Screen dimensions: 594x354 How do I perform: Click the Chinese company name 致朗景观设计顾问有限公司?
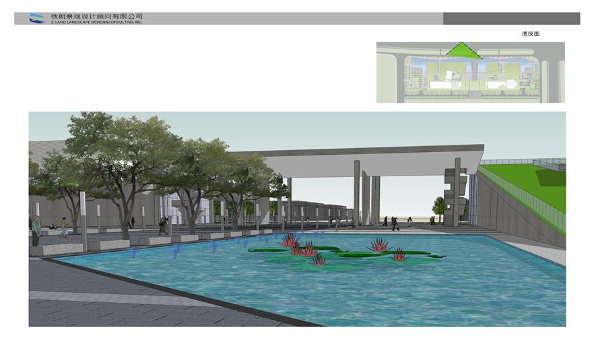point(97,15)
